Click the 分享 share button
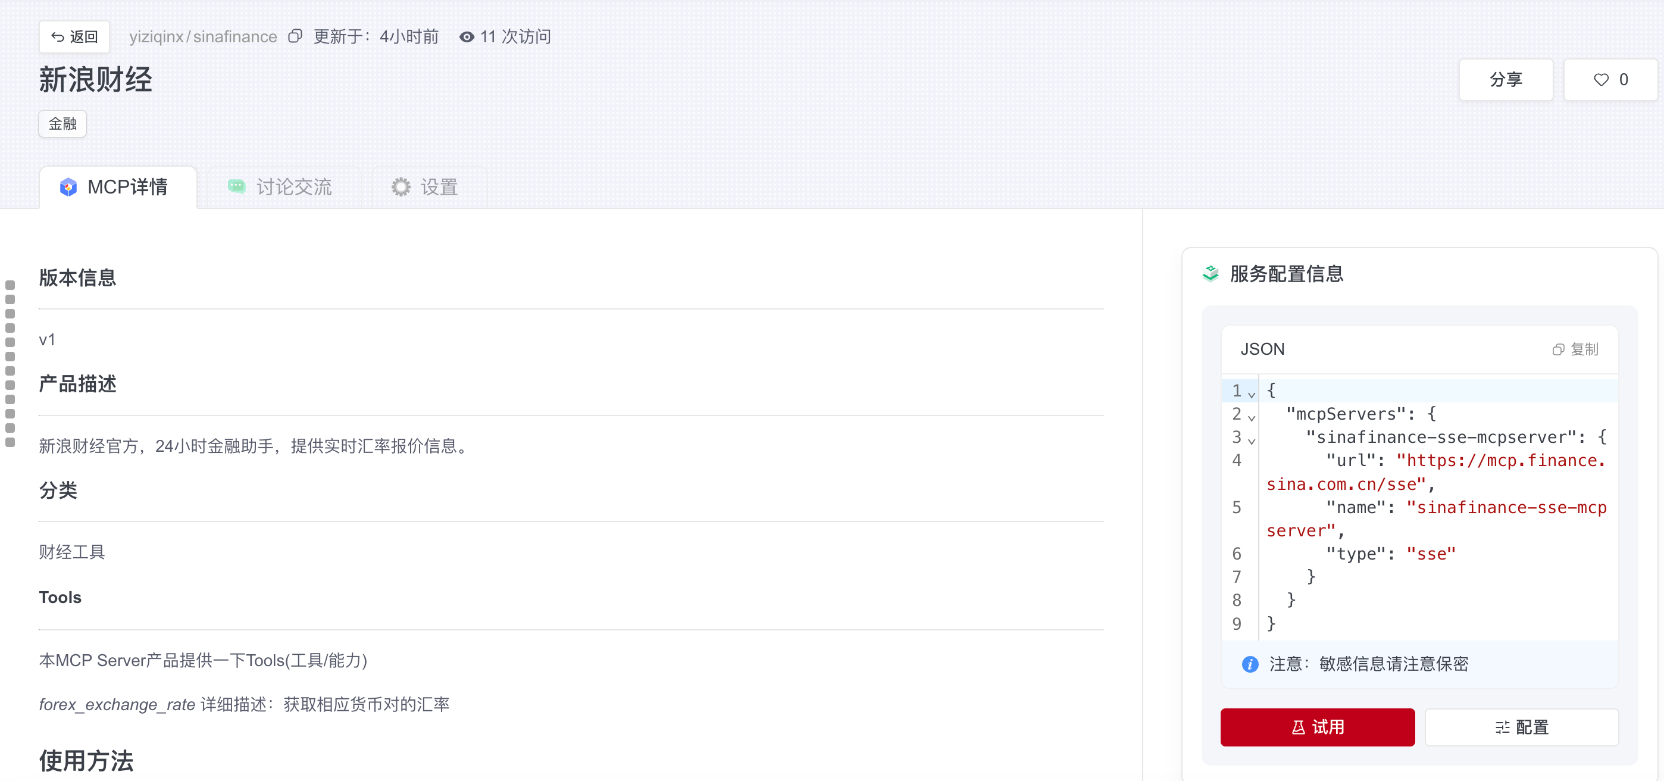Image resolution: width=1664 pixels, height=781 pixels. pyautogui.click(x=1505, y=79)
